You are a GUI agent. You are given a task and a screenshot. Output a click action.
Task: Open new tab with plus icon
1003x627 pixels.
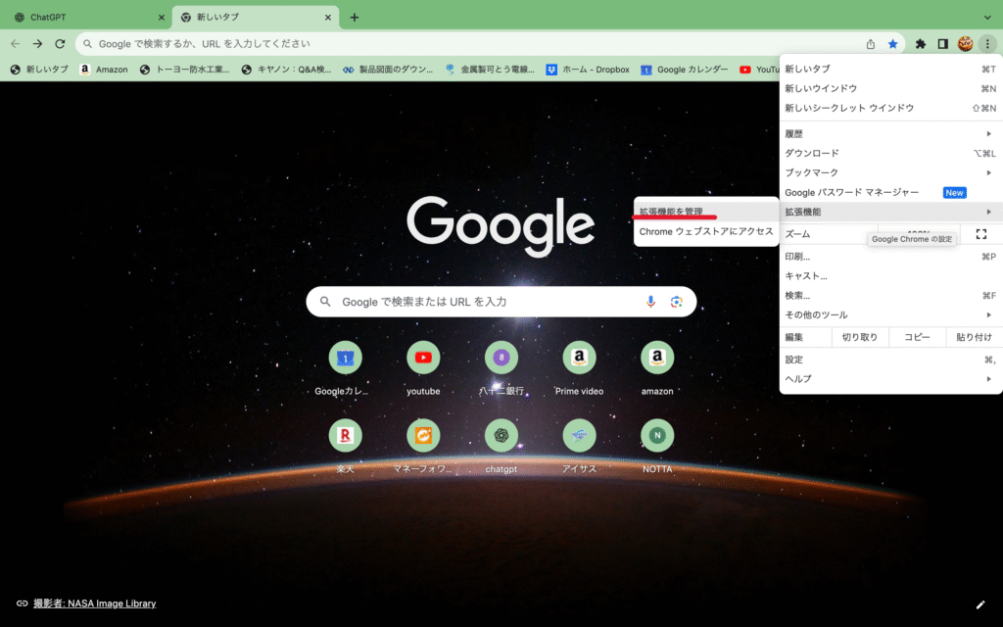coord(355,18)
